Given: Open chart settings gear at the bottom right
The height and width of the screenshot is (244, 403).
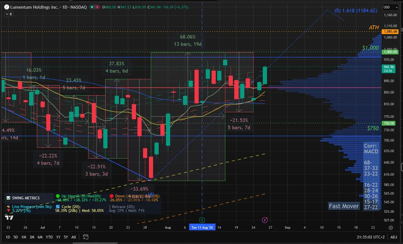Looking at the screenshot, I should 391,228.
